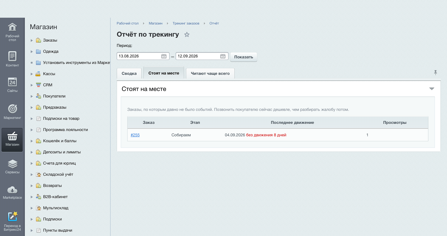
Task: Select the Стоят на месте tab
Action: tap(164, 73)
